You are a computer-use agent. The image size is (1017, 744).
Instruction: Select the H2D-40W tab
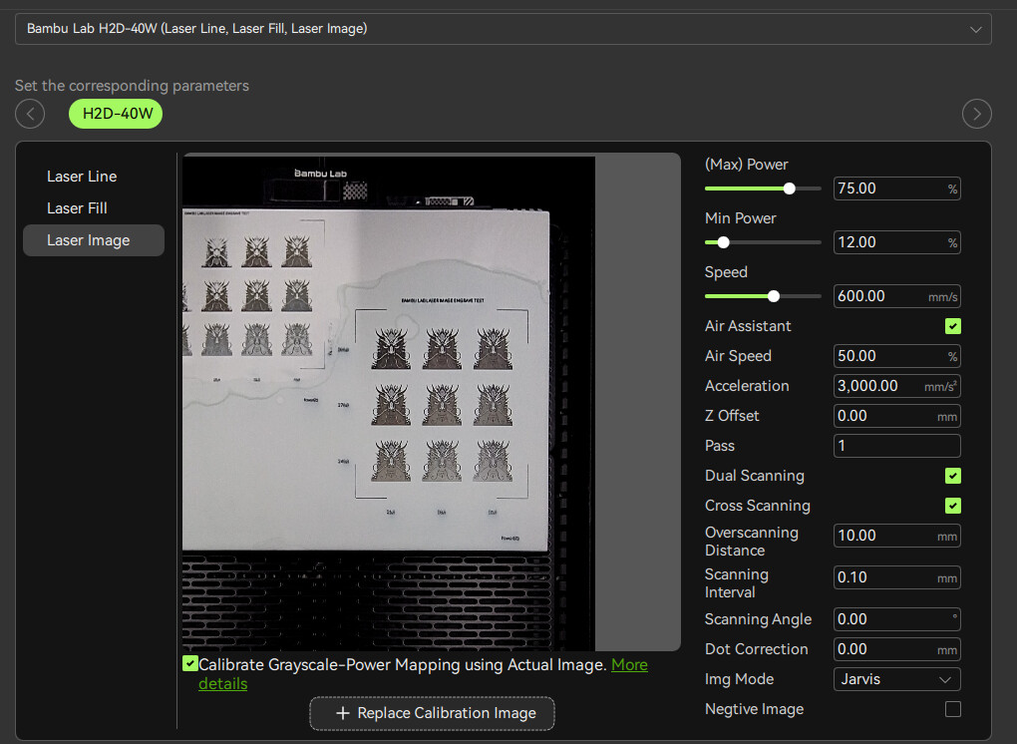(x=116, y=114)
